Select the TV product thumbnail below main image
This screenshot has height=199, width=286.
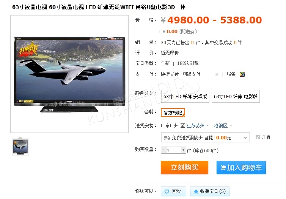click(x=20, y=147)
